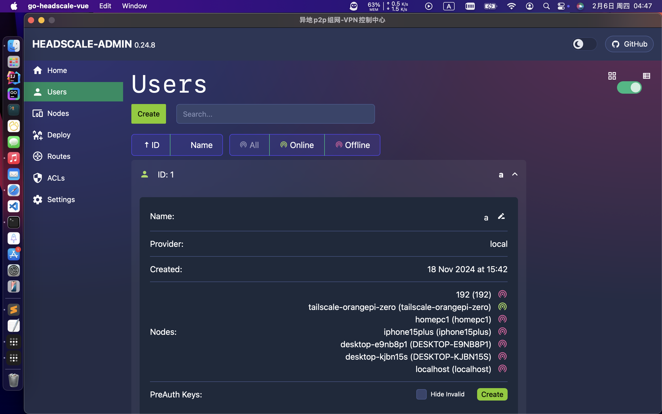This screenshot has width=662, height=414.
Task: Click status icon for homepc1
Action: click(x=502, y=319)
